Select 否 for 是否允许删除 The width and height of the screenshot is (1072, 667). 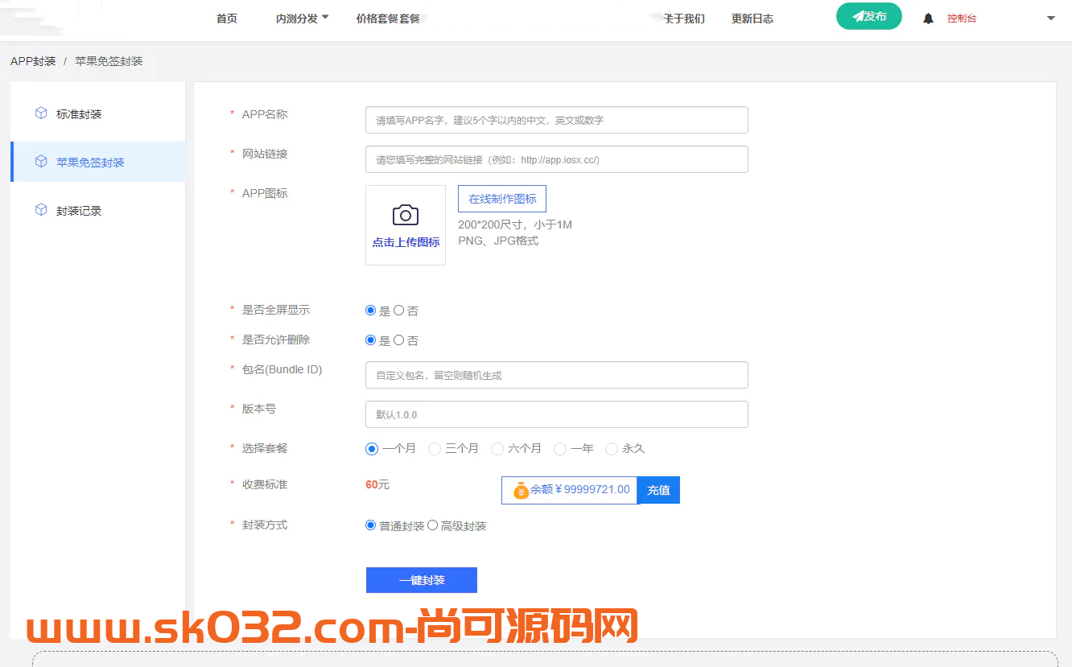398,340
